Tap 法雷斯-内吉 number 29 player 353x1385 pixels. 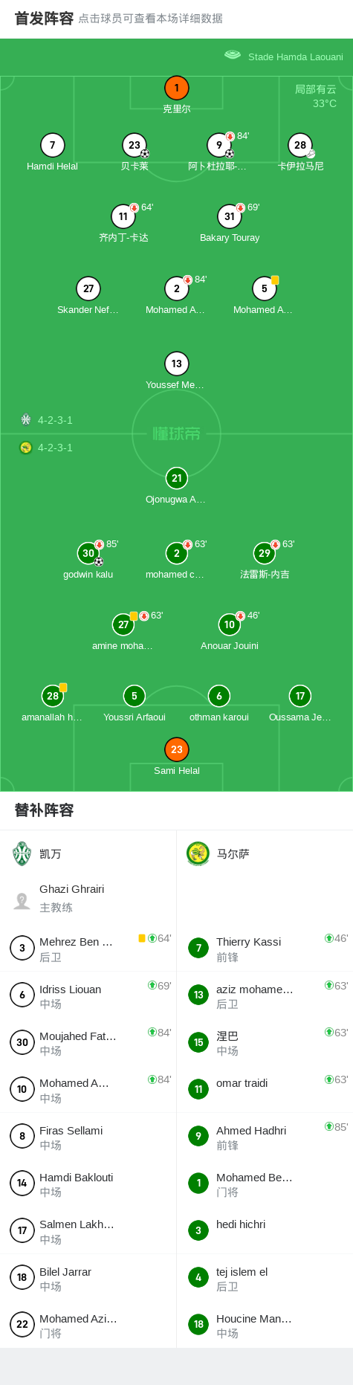point(265,553)
